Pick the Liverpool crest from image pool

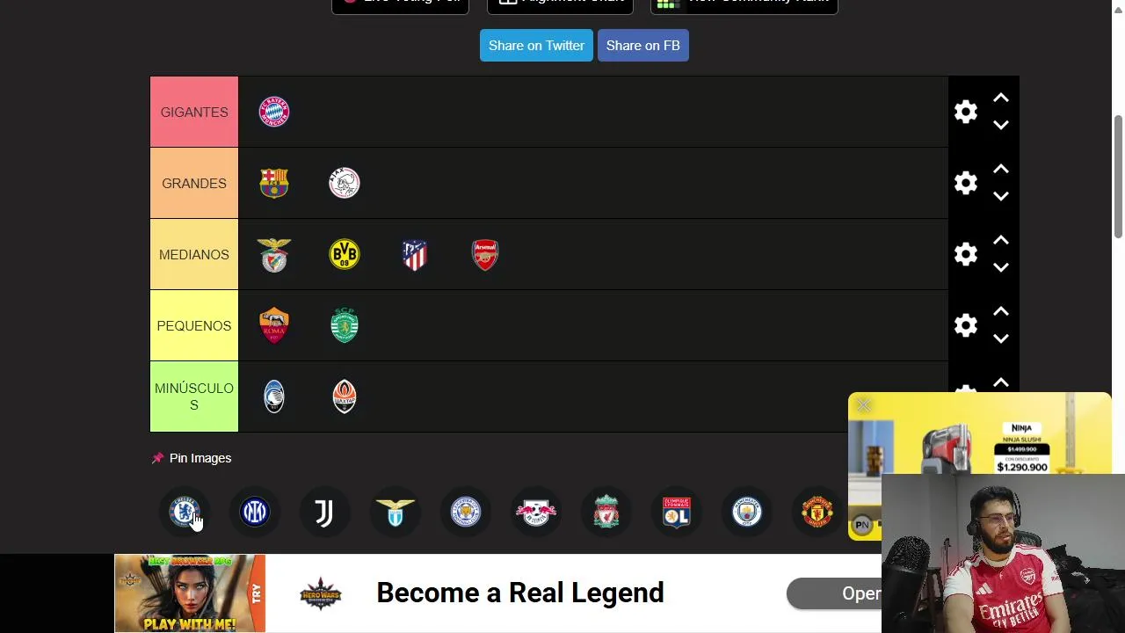(x=606, y=512)
